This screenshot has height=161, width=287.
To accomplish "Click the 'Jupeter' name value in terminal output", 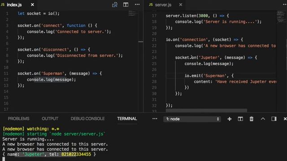I will point(33,154).
